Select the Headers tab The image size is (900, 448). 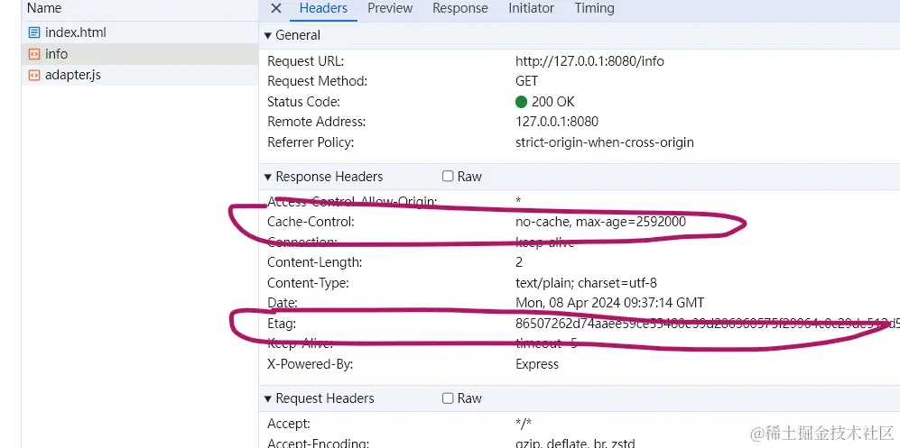point(323,8)
